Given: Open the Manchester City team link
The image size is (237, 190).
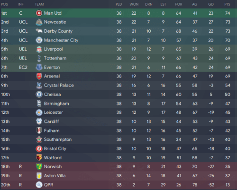Looking at the screenshot, I should coord(61,40).
